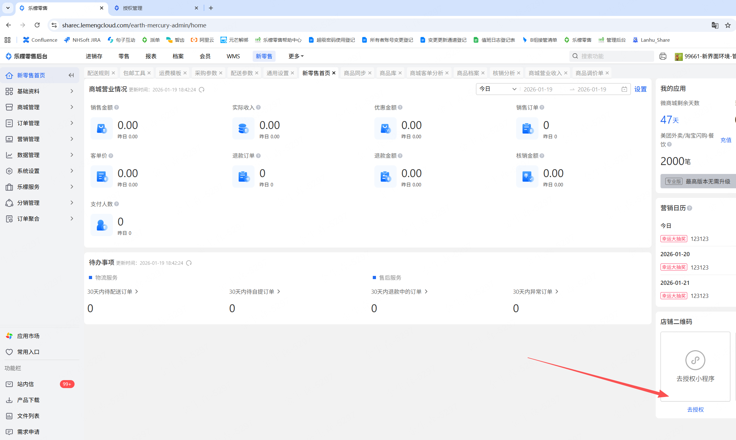This screenshot has width=736, height=440.
Task: Refresh 商城营业情况 update time icon
Action: point(202,90)
